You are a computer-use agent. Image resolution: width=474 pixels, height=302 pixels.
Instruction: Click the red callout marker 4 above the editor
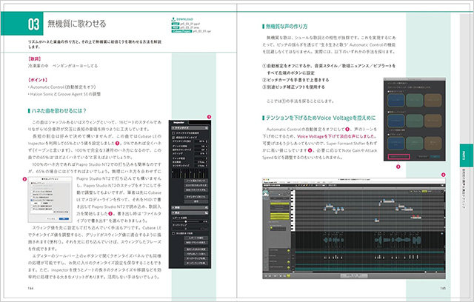click(x=443, y=175)
